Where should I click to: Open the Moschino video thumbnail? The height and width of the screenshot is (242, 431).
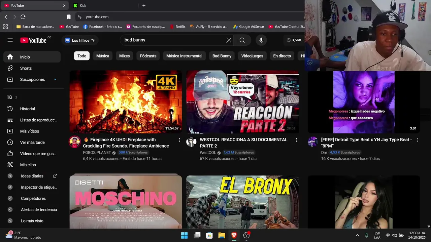pos(126,202)
